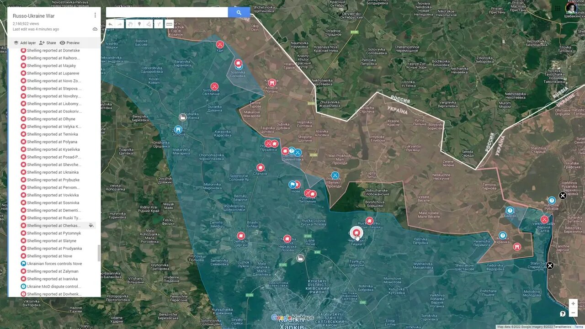This screenshot has width=585, height=329.
Task: Click the question marker at Rubizhne
Action: coord(552,200)
